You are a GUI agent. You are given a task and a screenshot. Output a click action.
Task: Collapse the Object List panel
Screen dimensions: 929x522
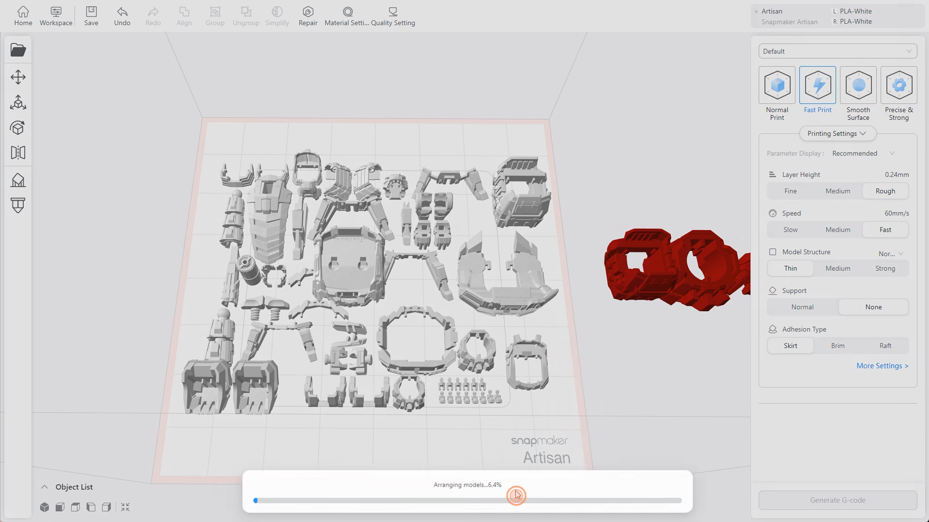point(44,487)
